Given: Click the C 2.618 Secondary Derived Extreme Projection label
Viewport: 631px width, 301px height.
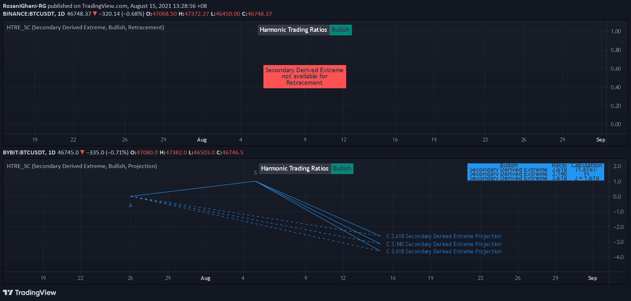Looking at the screenshot, I should click(444, 236).
